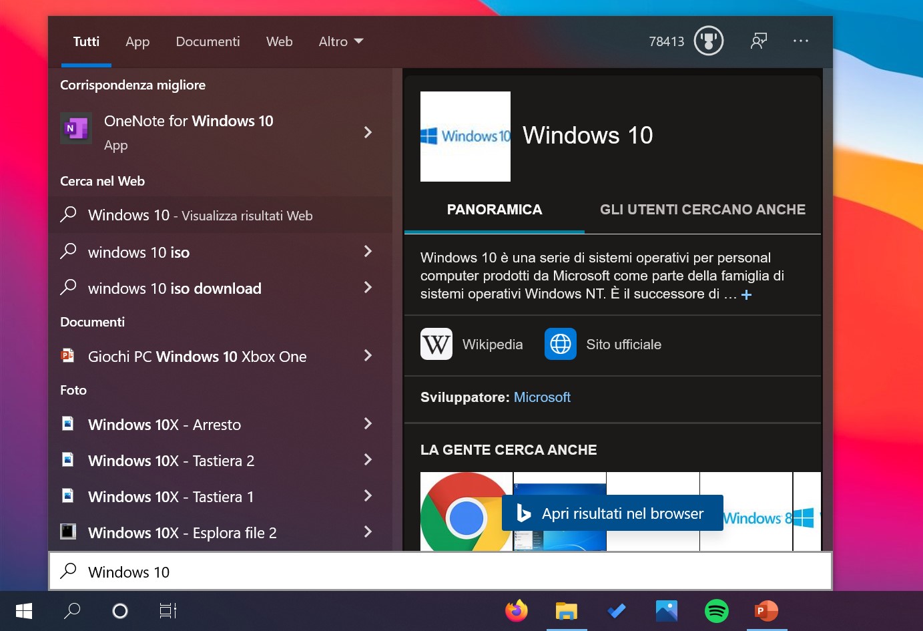Click image icon of Windows 10X - Tastiera 2
The height and width of the screenshot is (631, 923).
point(68,459)
